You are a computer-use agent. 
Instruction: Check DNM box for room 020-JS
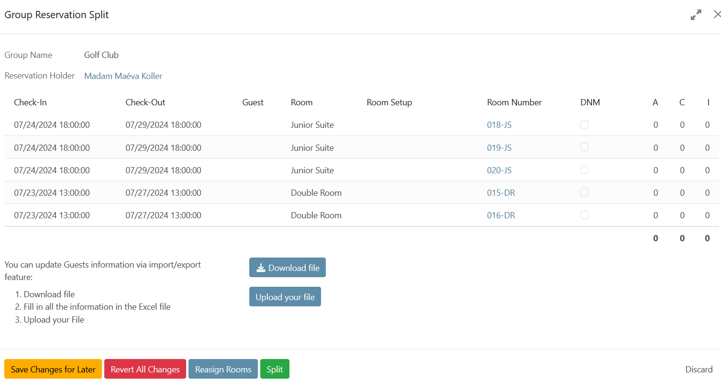[584, 170]
